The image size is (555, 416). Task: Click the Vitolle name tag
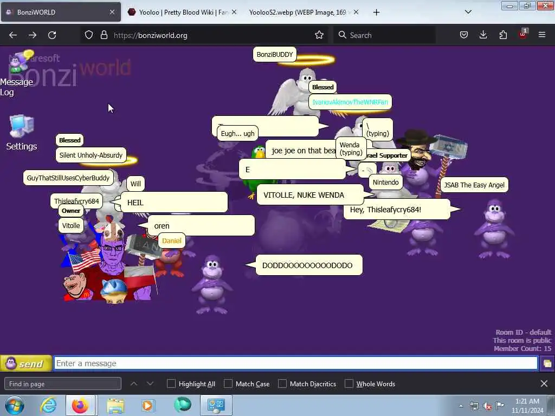coord(71,225)
